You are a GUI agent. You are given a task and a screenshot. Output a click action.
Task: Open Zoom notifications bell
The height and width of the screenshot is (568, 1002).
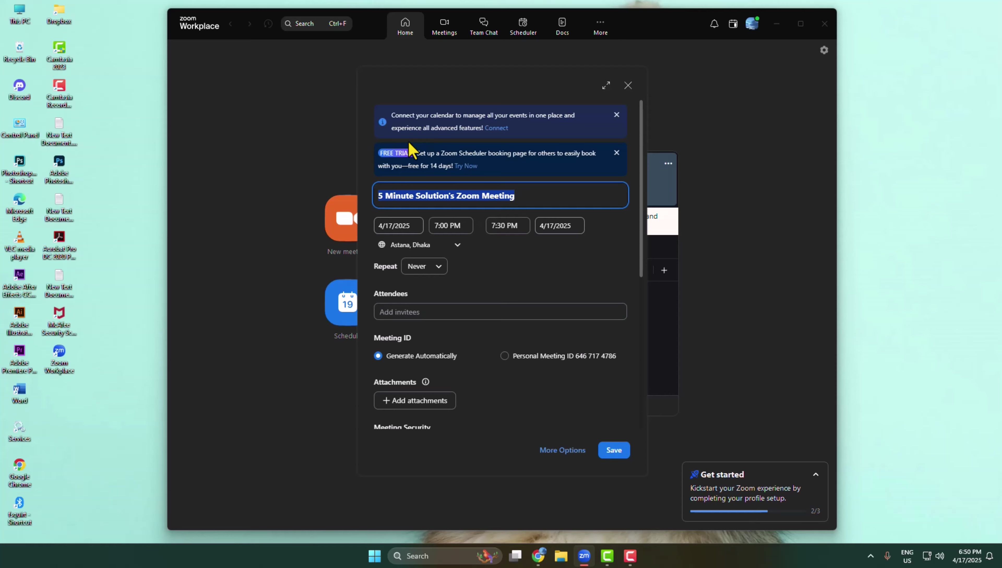714,24
